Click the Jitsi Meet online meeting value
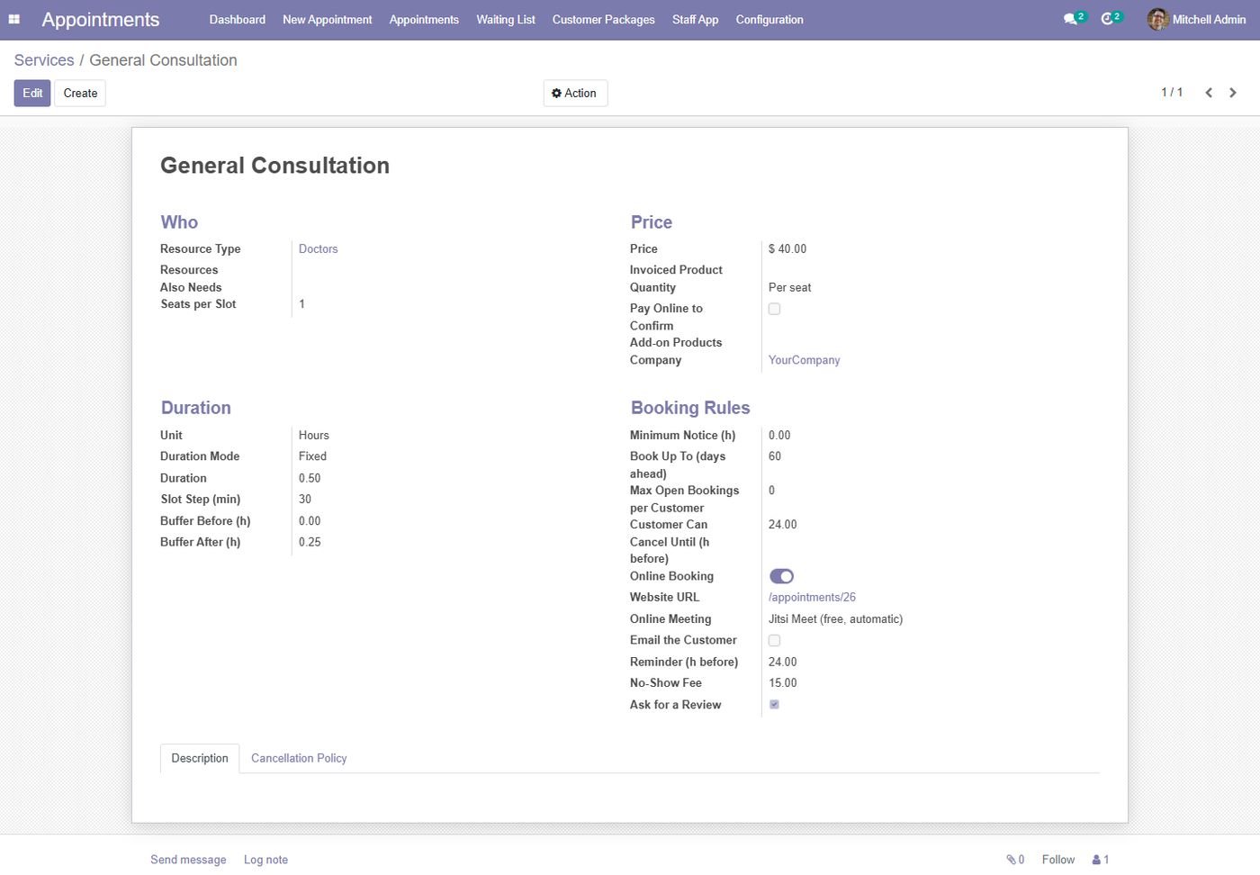This screenshot has width=1260, height=875. 836,619
